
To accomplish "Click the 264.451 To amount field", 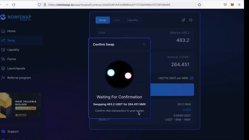I will click(180, 65).
